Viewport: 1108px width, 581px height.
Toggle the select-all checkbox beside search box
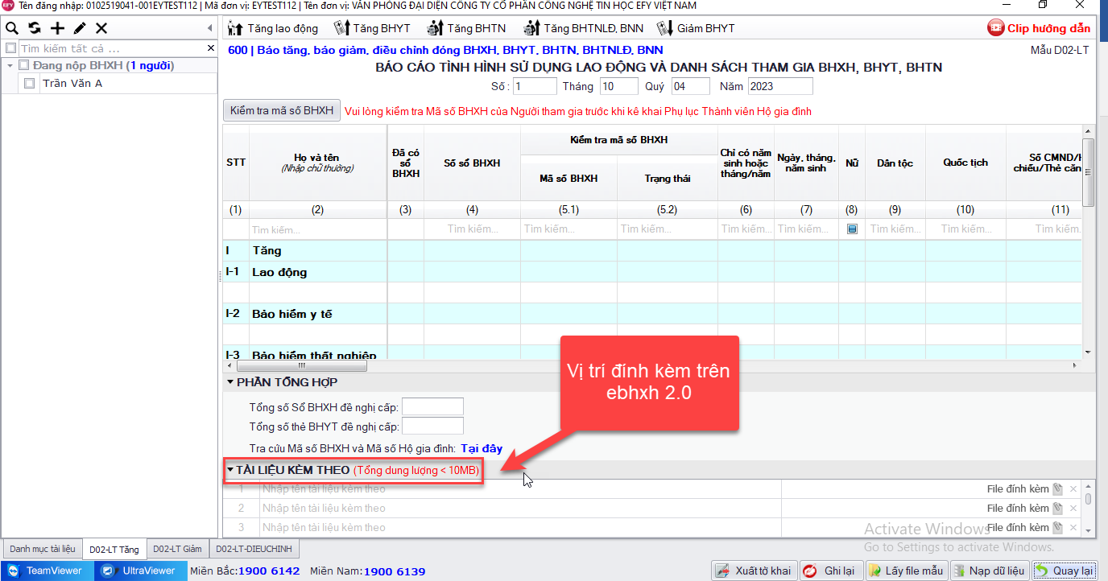click(10, 48)
